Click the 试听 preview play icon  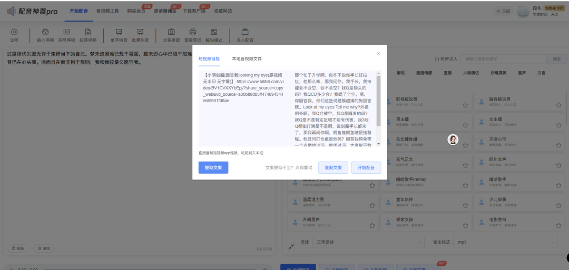click(x=14, y=32)
